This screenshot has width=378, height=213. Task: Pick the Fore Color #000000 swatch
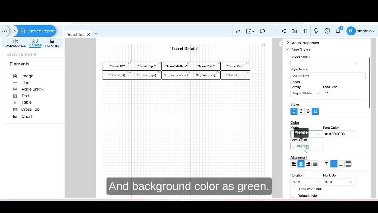click(x=339, y=134)
